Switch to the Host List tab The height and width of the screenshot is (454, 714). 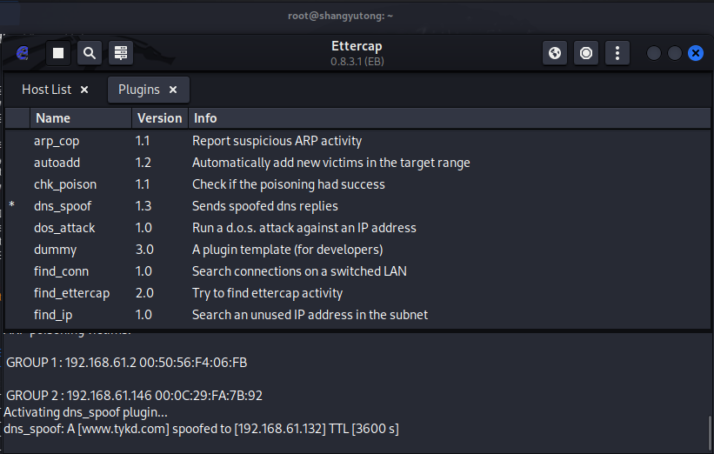point(47,90)
